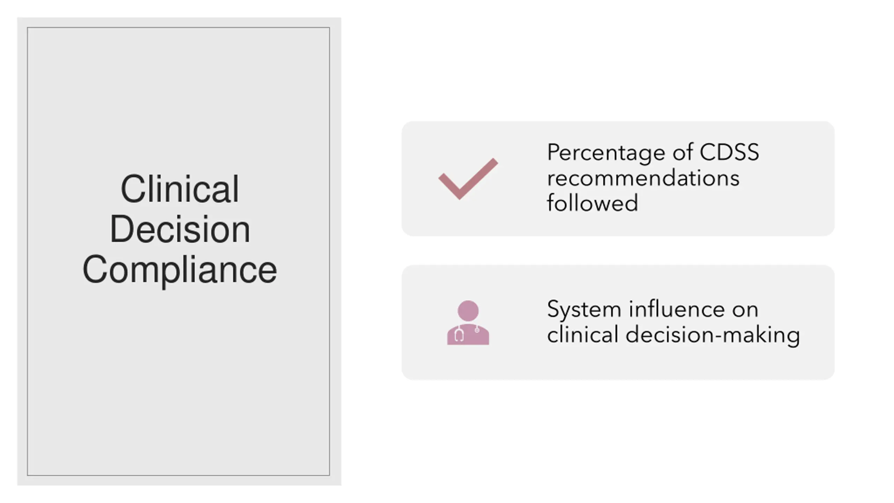The width and height of the screenshot is (894, 503).
Task: Click the head of the doctor icon
Action: click(468, 310)
